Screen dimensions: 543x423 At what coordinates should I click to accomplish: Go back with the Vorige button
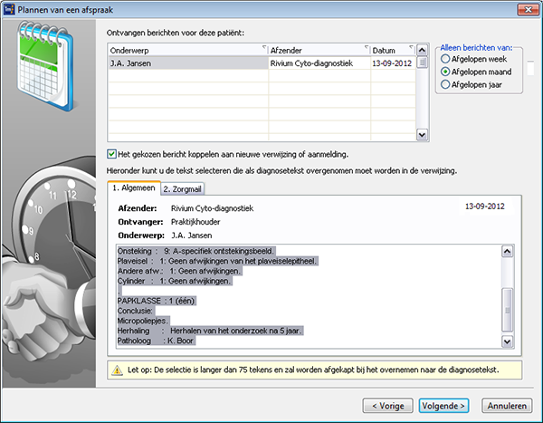[x=388, y=406]
